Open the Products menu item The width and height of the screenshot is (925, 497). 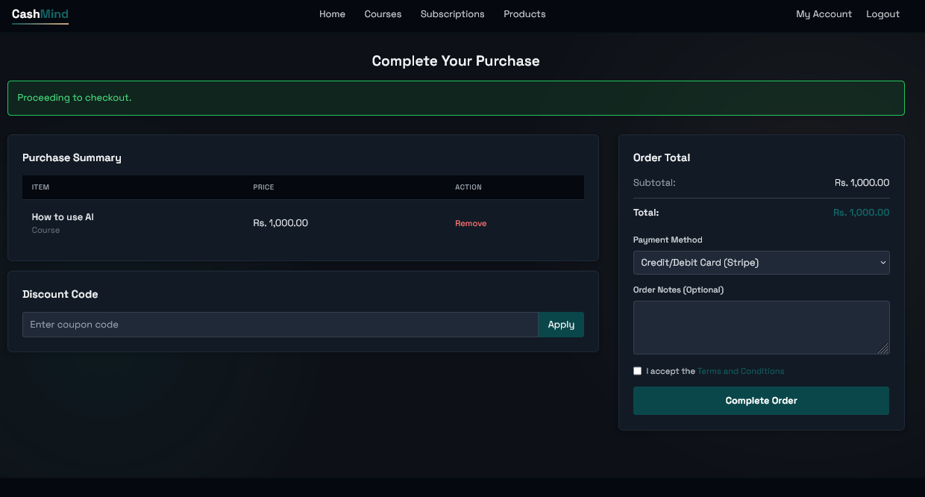(x=524, y=14)
